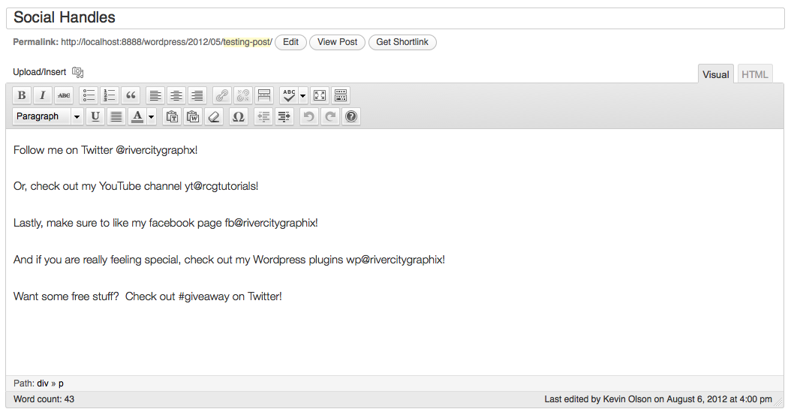Insert the More tag
The width and height of the screenshot is (791, 418).
[264, 95]
